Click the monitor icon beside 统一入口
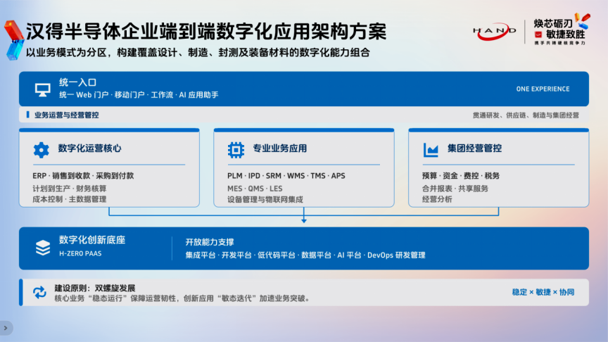608x342 pixels. click(x=42, y=89)
